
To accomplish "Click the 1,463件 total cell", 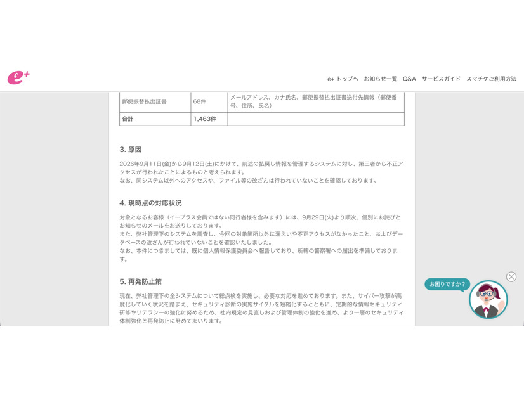I will point(209,119).
